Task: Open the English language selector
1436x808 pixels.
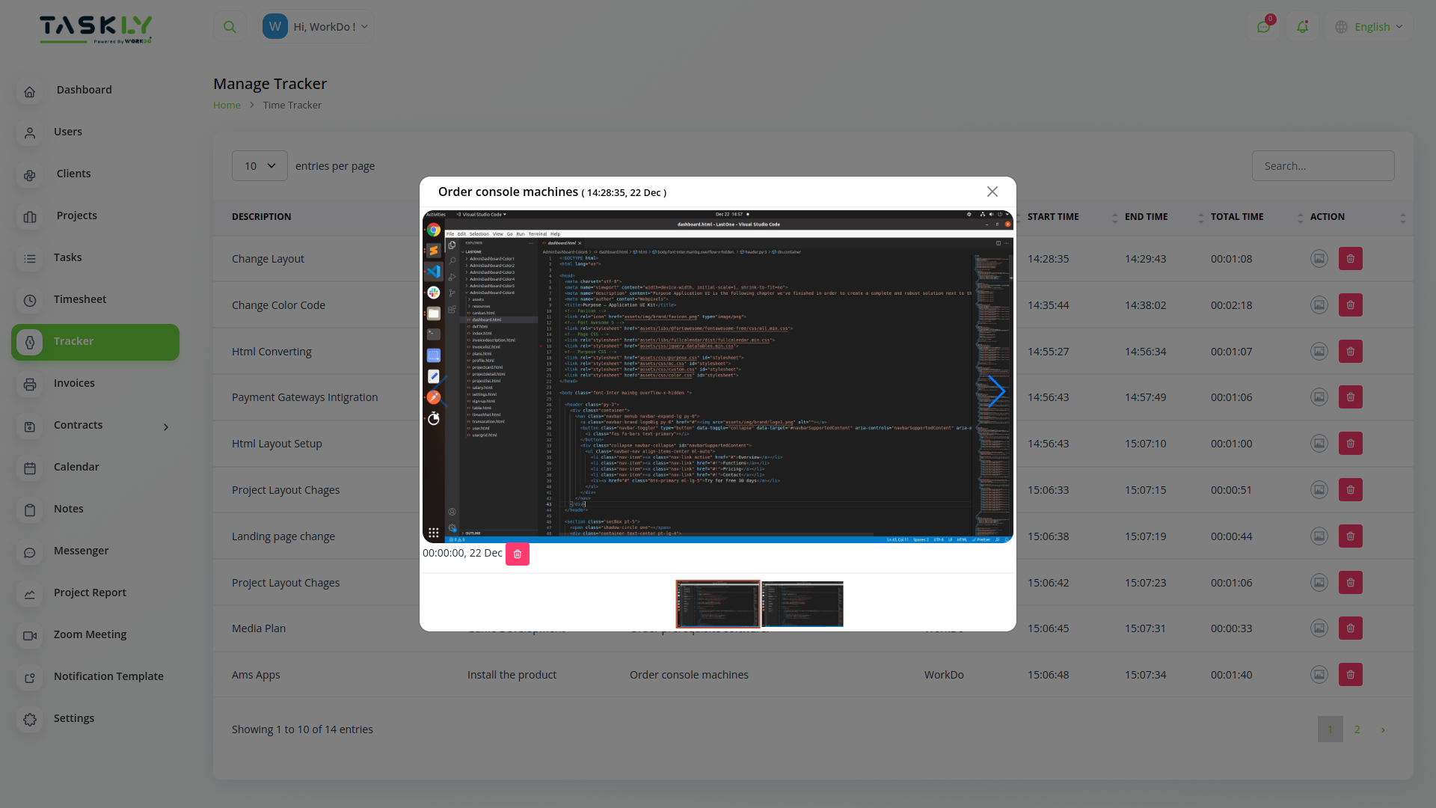Action: tap(1369, 26)
